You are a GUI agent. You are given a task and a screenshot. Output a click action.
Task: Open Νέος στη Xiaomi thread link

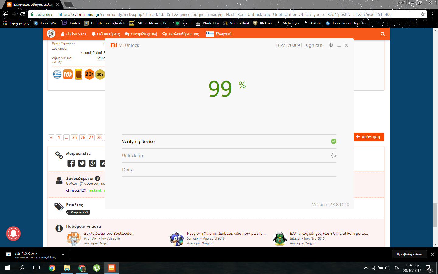(226, 234)
